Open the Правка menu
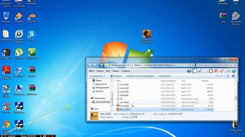The image size is (245, 137). pyautogui.click(x=100, y=71)
